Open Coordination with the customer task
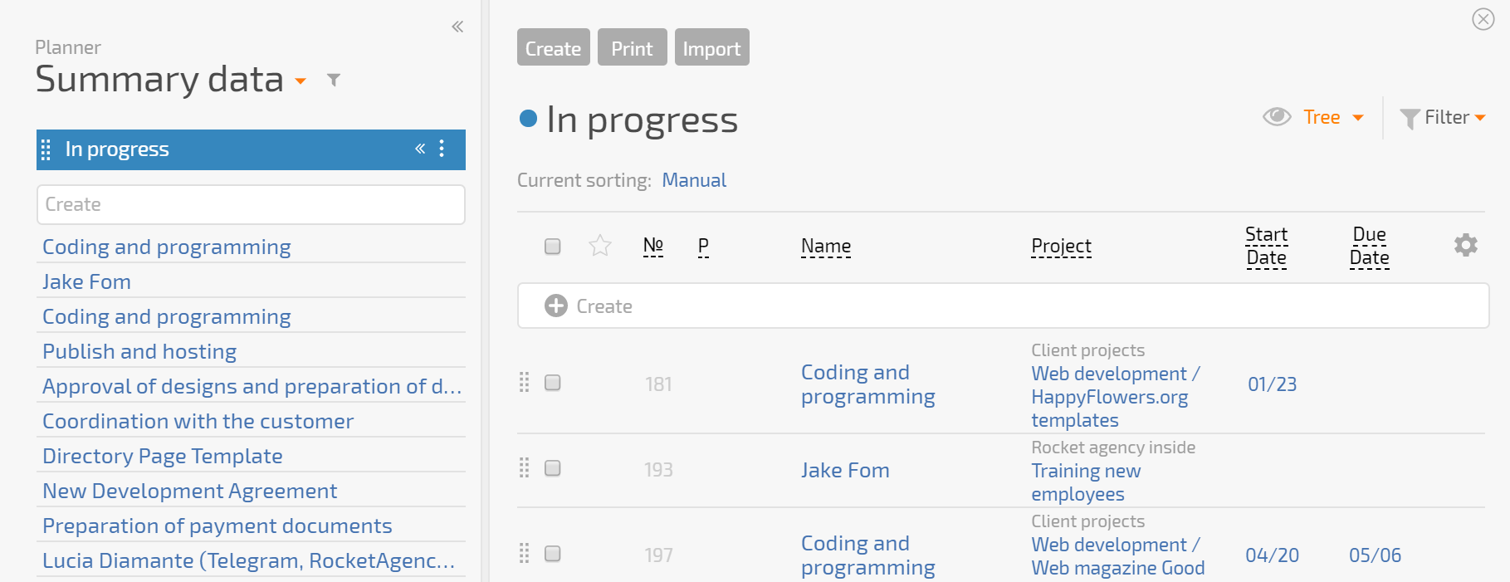Viewport: 1510px width, 582px height. pyautogui.click(x=198, y=421)
